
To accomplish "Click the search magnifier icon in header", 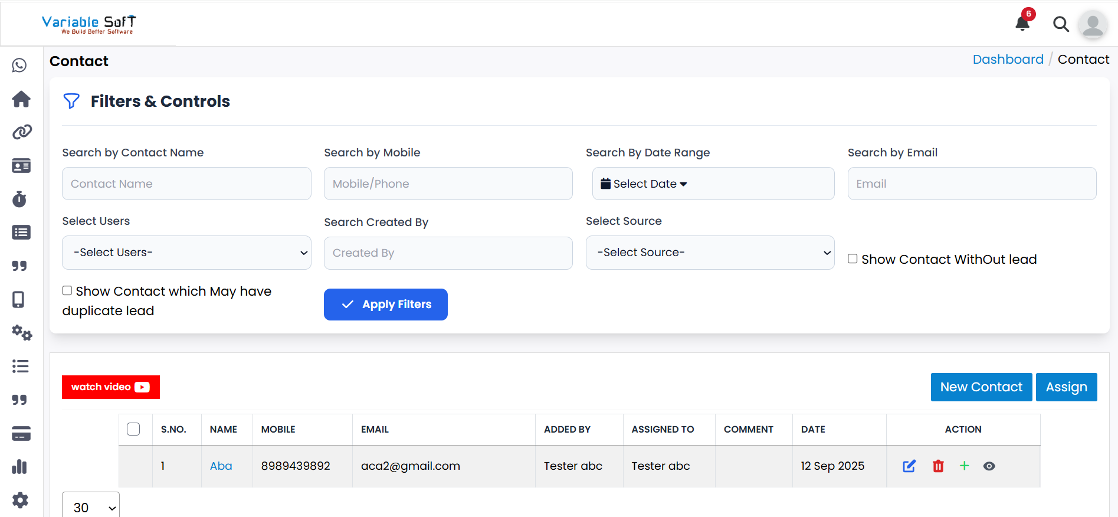I will (x=1061, y=24).
